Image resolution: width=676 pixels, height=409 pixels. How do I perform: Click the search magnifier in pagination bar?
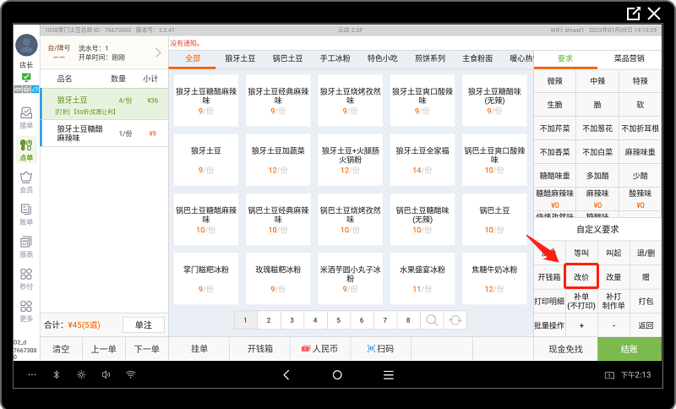click(x=432, y=320)
